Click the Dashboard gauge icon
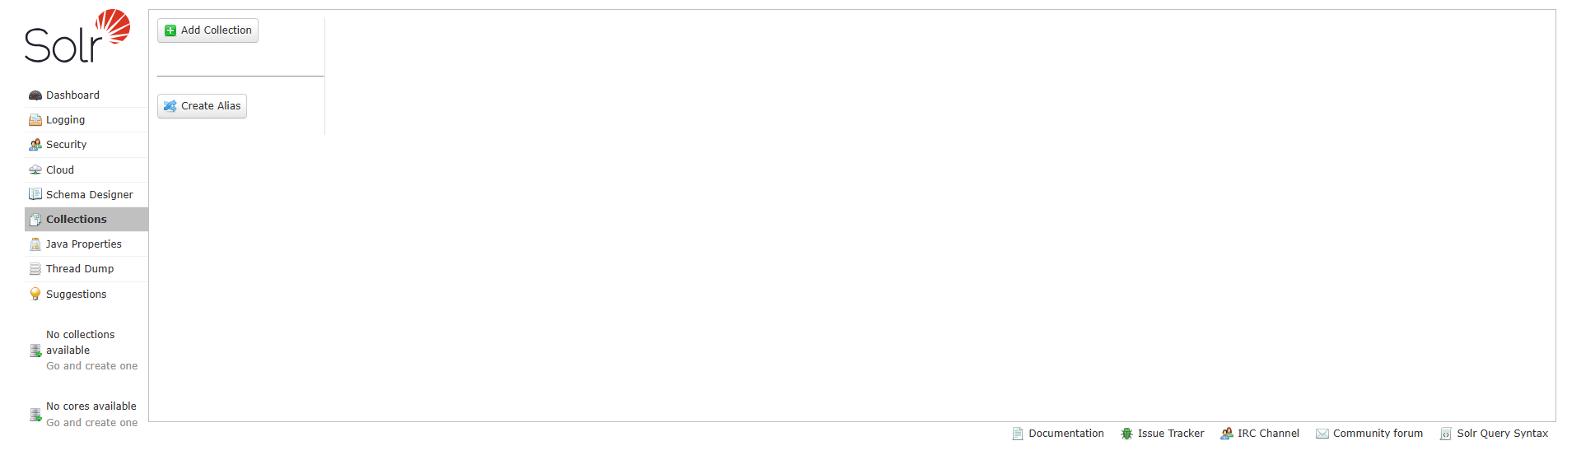The image size is (1581, 455). pyautogui.click(x=35, y=95)
